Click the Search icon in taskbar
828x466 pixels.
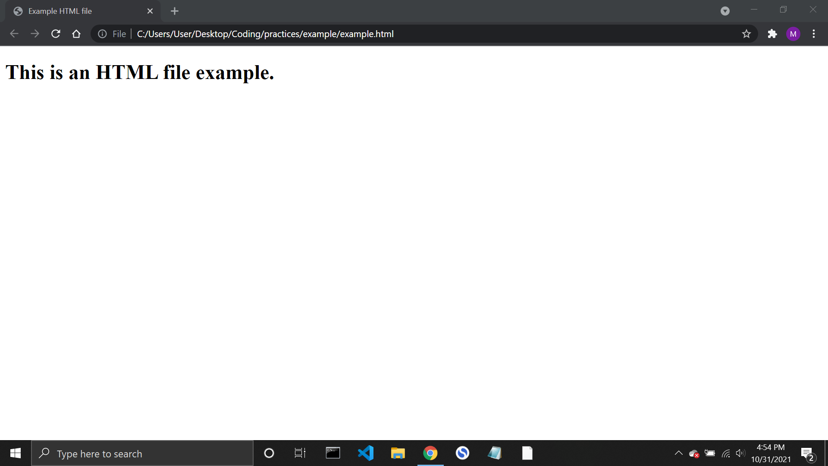pos(44,453)
